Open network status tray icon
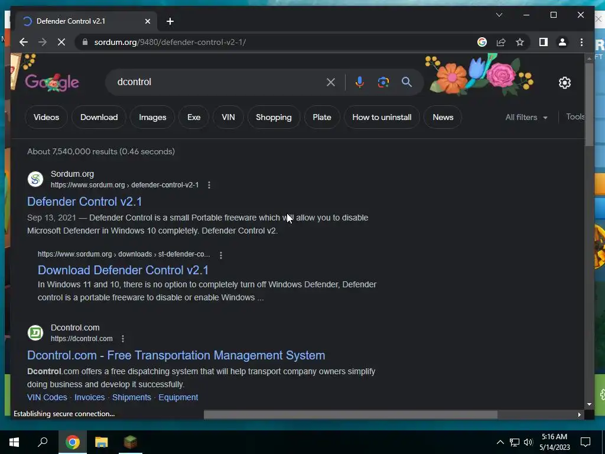The width and height of the screenshot is (605, 454). pyautogui.click(x=515, y=442)
